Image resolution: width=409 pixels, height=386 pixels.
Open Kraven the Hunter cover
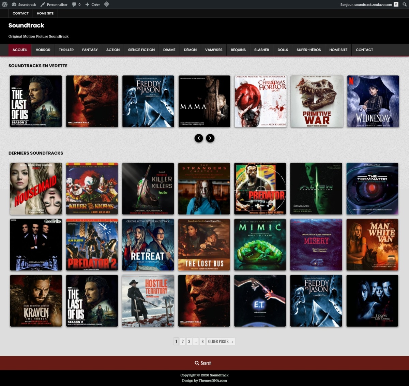click(36, 301)
